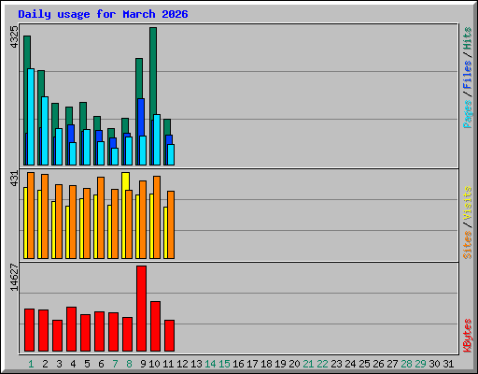Select the yellow Visits bar for day 4
The width and height of the screenshot is (478, 374).
point(67,232)
